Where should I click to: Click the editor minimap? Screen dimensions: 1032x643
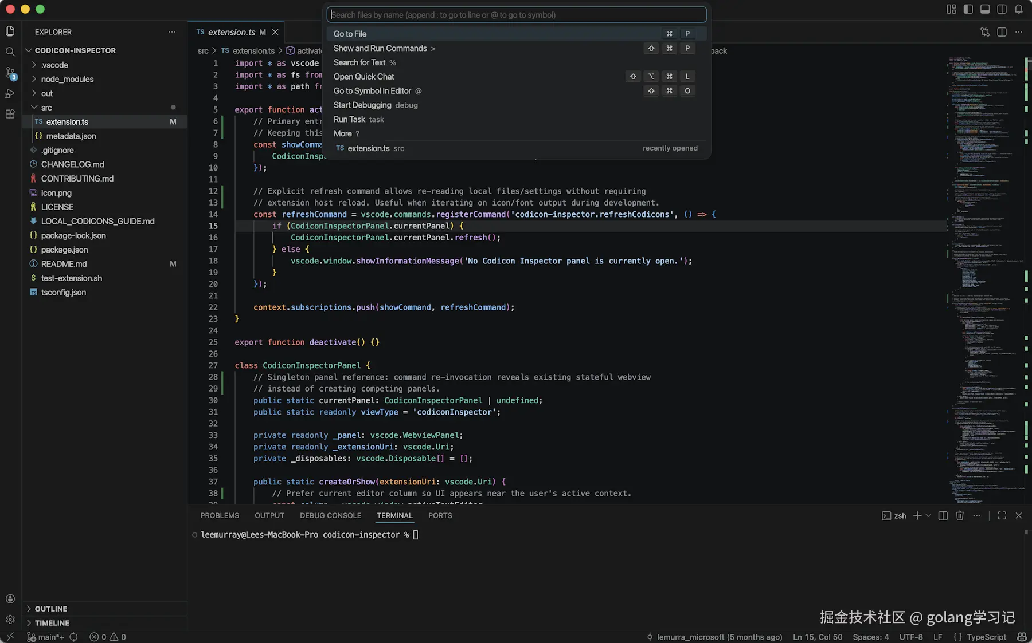pos(984,279)
